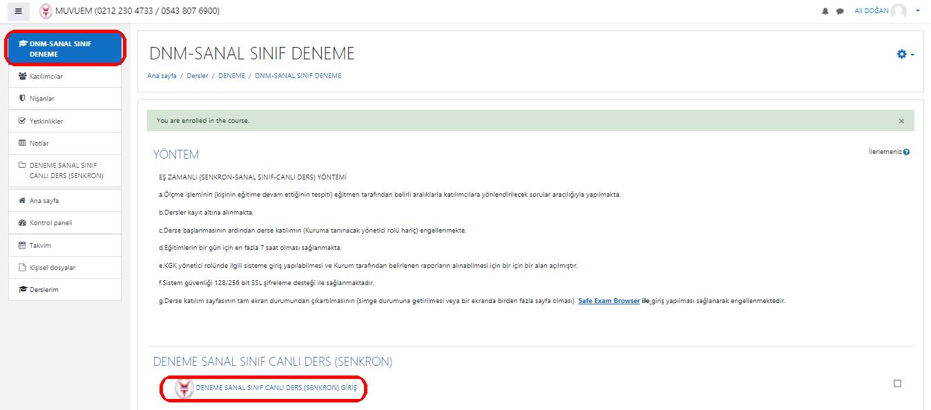Image resolution: width=931 pixels, height=410 pixels.
Task: Go to Yetkinlikler in the sidebar
Action: pyautogui.click(x=46, y=121)
